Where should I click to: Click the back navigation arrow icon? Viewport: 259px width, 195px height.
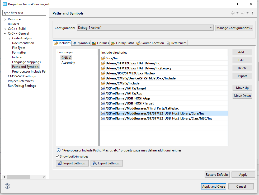tap(233, 13)
